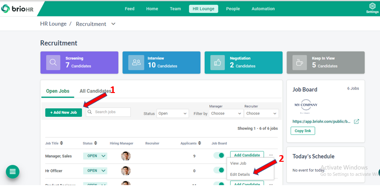Open People in top navigation

(x=233, y=9)
